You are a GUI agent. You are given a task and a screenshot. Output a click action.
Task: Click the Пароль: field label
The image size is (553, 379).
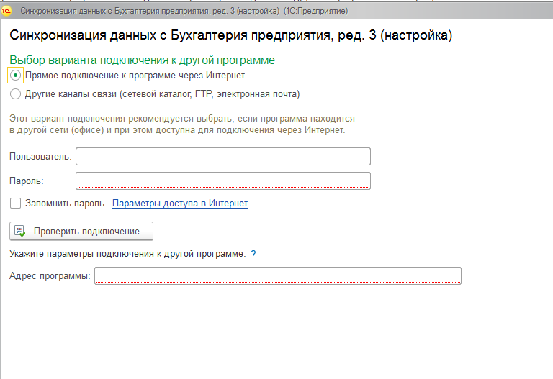pyautogui.click(x=27, y=181)
